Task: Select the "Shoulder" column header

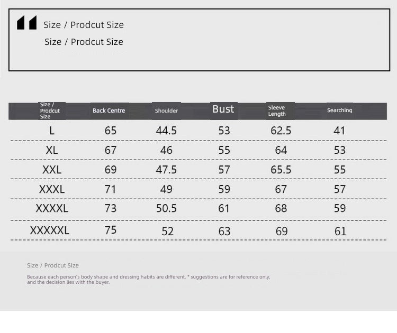Action: [166, 110]
